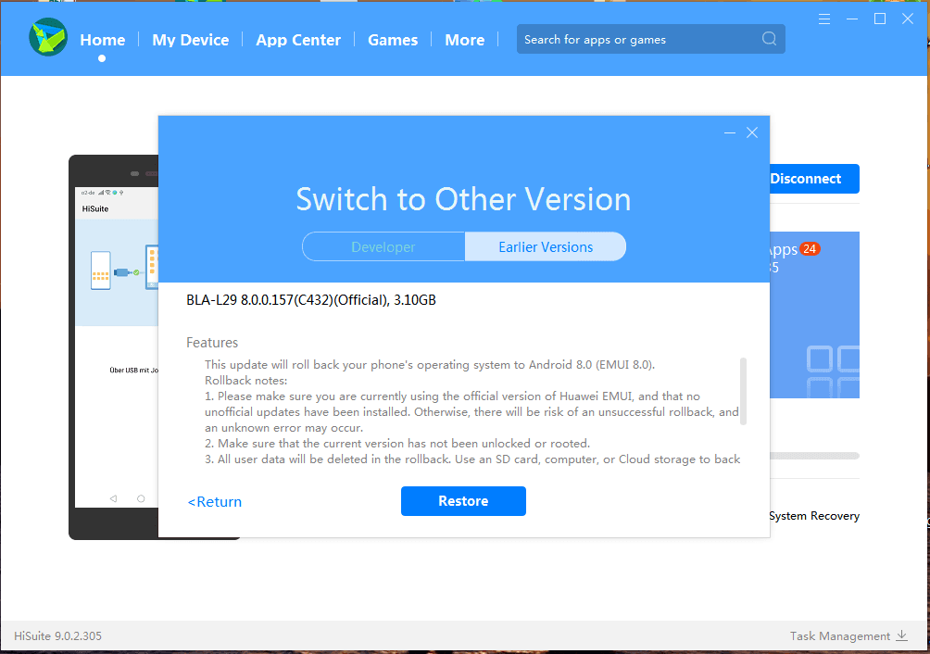The height and width of the screenshot is (654, 930).
Task: Click the red 24 notification badge
Action: pyautogui.click(x=810, y=249)
